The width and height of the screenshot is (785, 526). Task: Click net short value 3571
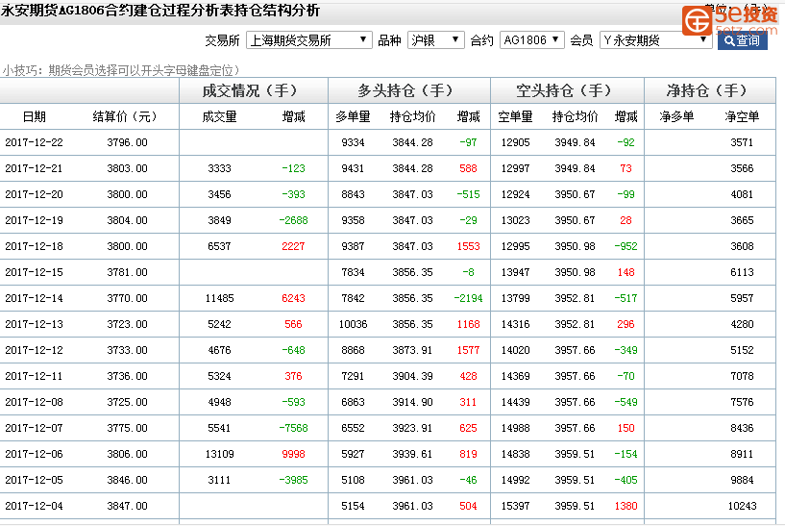(x=742, y=142)
